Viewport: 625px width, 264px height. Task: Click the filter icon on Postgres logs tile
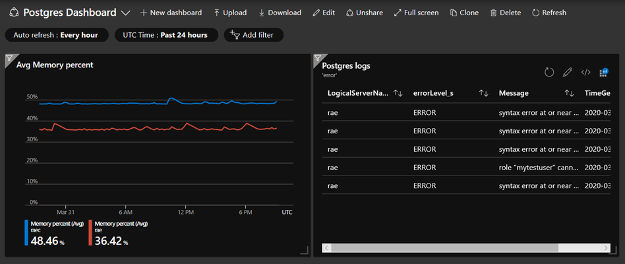[318, 58]
